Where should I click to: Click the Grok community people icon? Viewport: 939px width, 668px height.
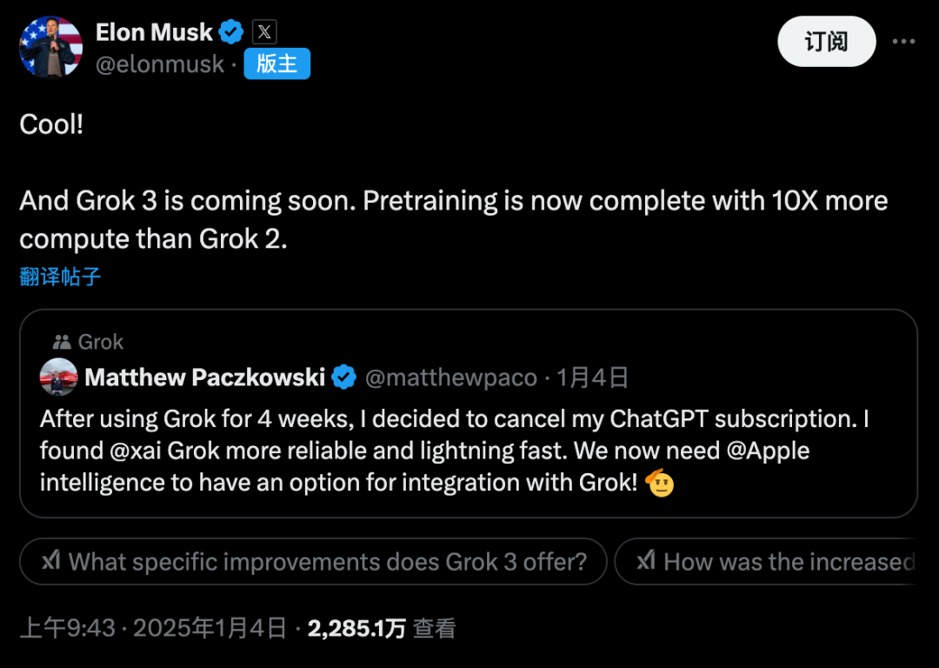pyautogui.click(x=62, y=342)
